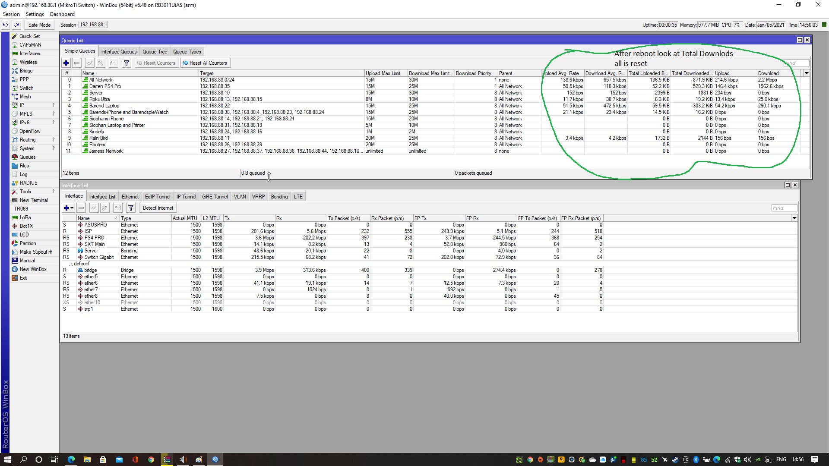Click the filter funnel icon in Queue List toolbar
The width and height of the screenshot is (829, 466).
click(127, 63)
